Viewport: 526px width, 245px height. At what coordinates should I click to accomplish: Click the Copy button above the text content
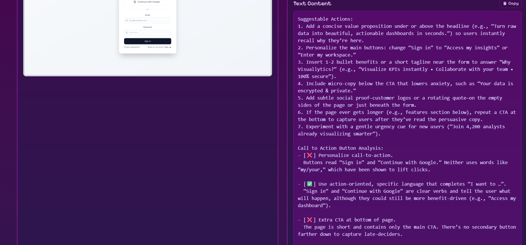point(511,3)
